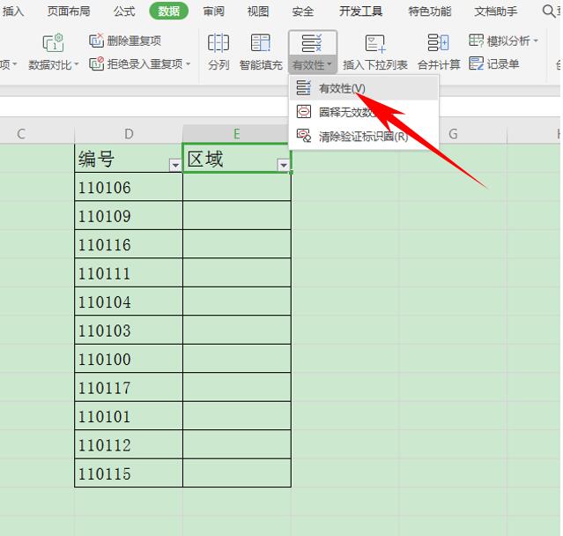The width and height of the screenshot is (563, 536).
Task: Switch to the 公式 ribbon tab
Action: [124, 11]
